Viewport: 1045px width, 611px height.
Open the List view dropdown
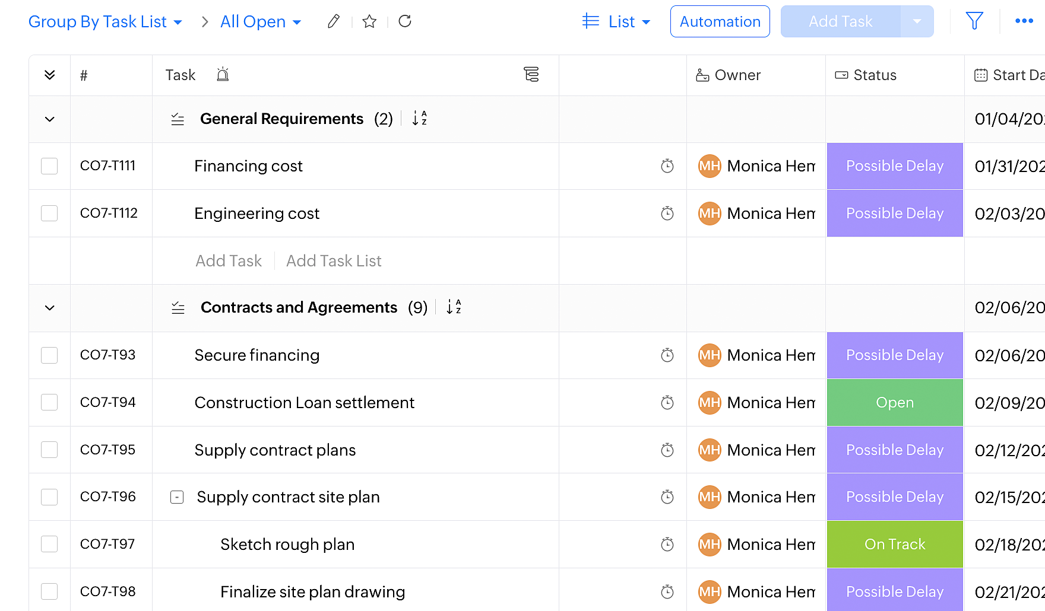point(616,22)
